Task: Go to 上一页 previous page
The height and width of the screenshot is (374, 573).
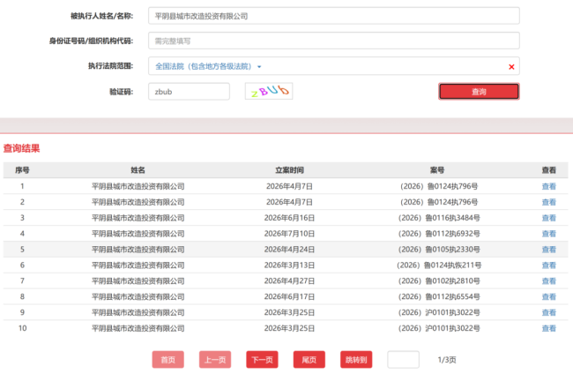Action: click(x=215, y=359)
